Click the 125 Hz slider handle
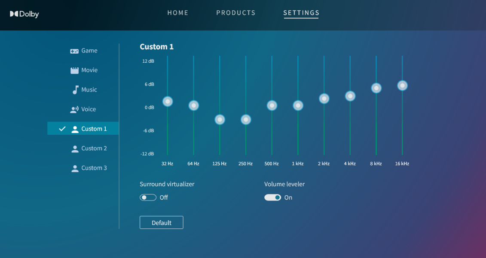 point(220,119)
